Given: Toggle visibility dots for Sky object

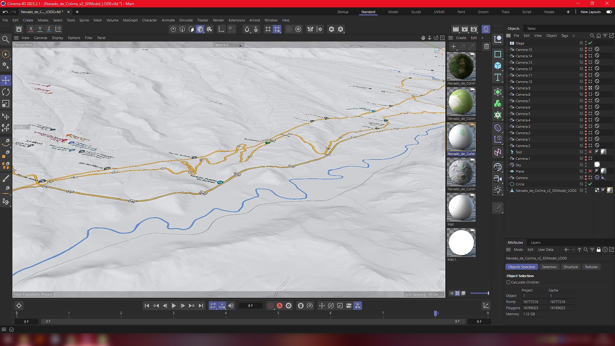Looking at the screenshot, I should 586,165.
